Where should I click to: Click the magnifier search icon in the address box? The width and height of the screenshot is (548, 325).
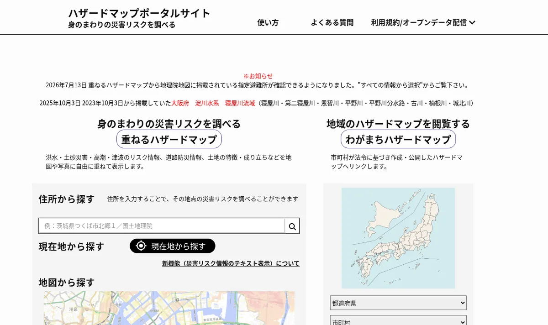[x=292, y=226]
